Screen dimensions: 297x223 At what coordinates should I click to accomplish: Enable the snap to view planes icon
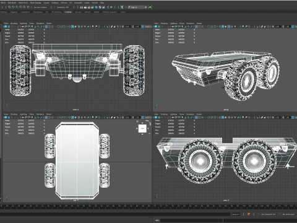(24, 7)
